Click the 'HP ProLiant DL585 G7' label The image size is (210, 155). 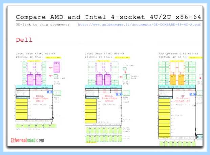(183, 99)
